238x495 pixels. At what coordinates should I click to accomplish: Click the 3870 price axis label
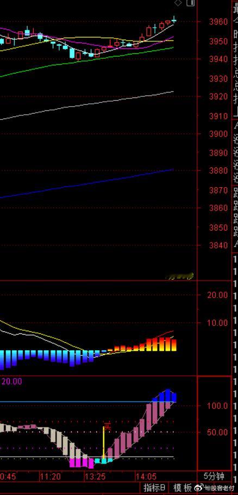tap(218, 190)
